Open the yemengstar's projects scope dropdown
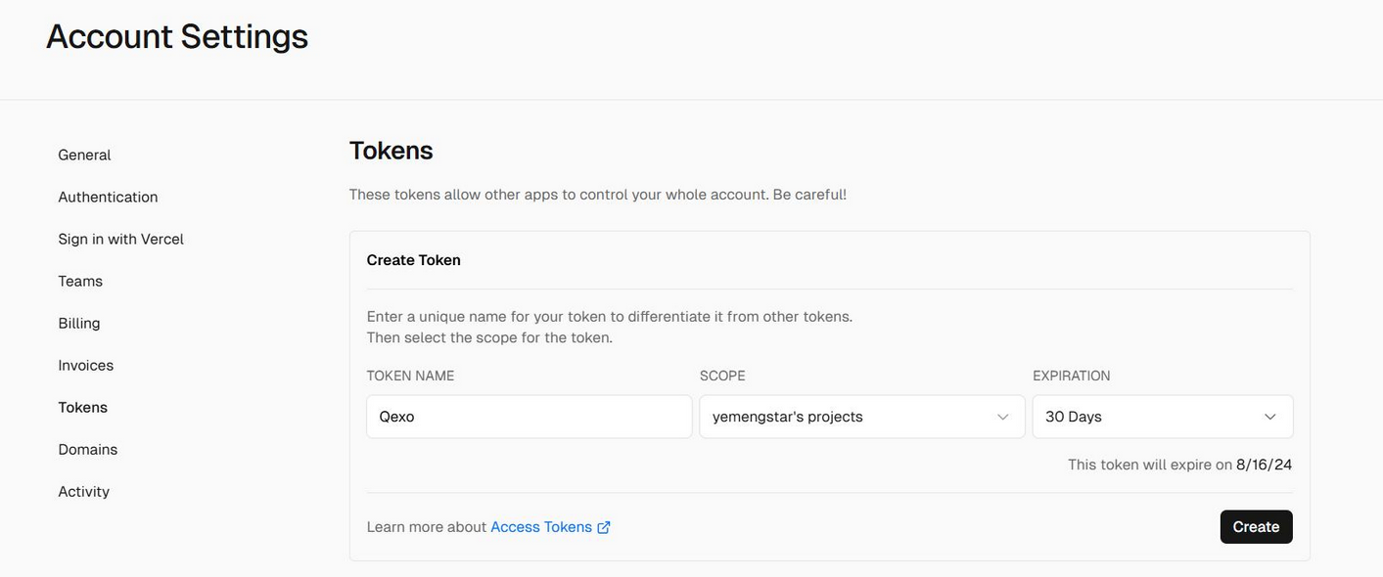The width and height of the screenshot is (1383, 577). pyautogui.click(x=862, y=417)
